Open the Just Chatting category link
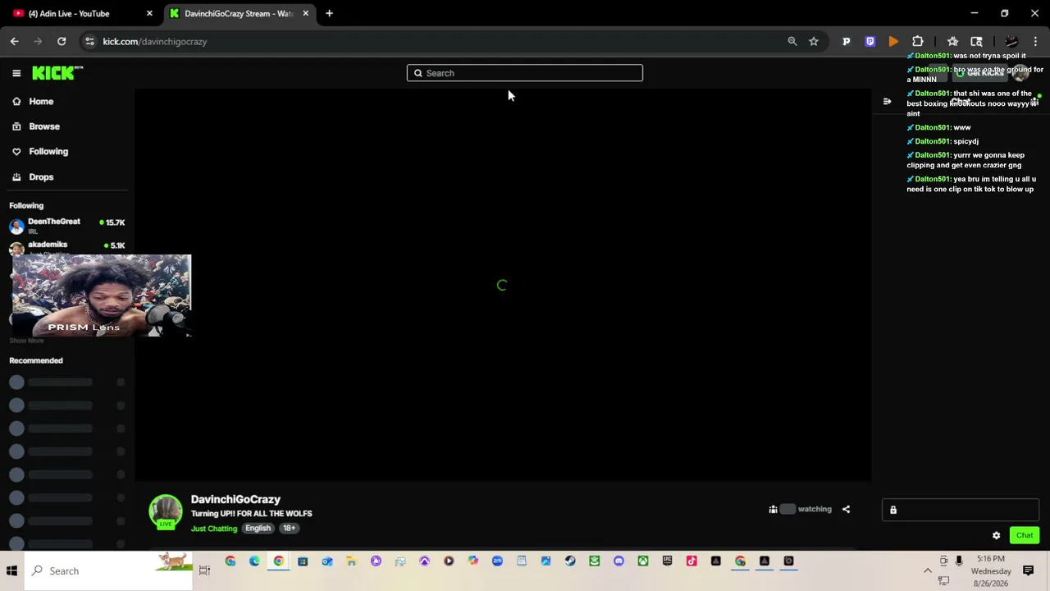The height and width of the screenshot is (591, 1050). coord(214,529)
